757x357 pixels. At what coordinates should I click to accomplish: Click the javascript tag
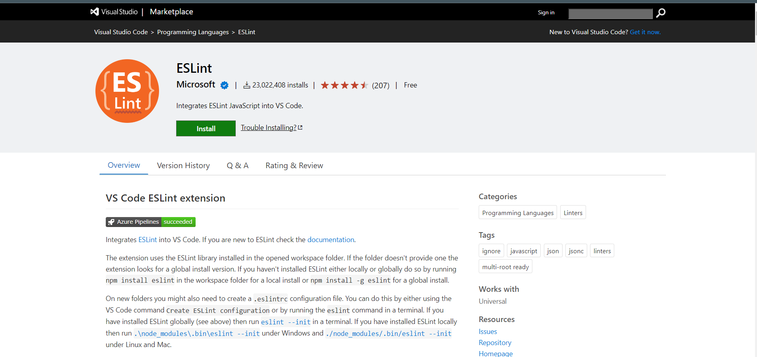[524, 251]
